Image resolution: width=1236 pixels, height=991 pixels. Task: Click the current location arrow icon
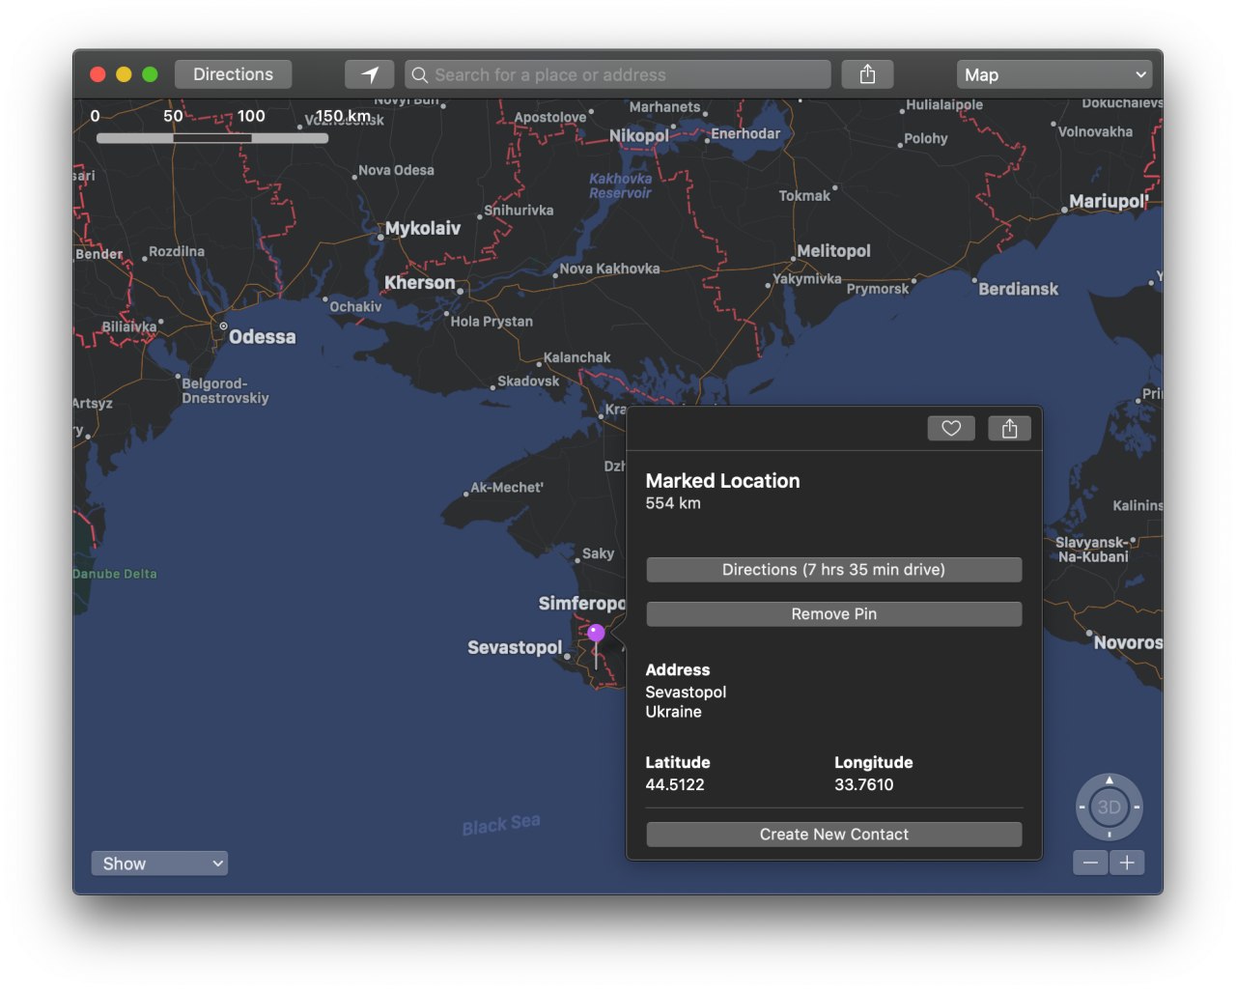(x=370, y=74)
